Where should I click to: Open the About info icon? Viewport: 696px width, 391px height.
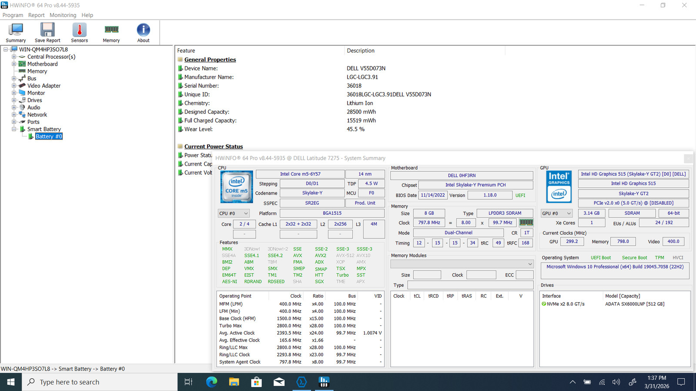[143, 30]
